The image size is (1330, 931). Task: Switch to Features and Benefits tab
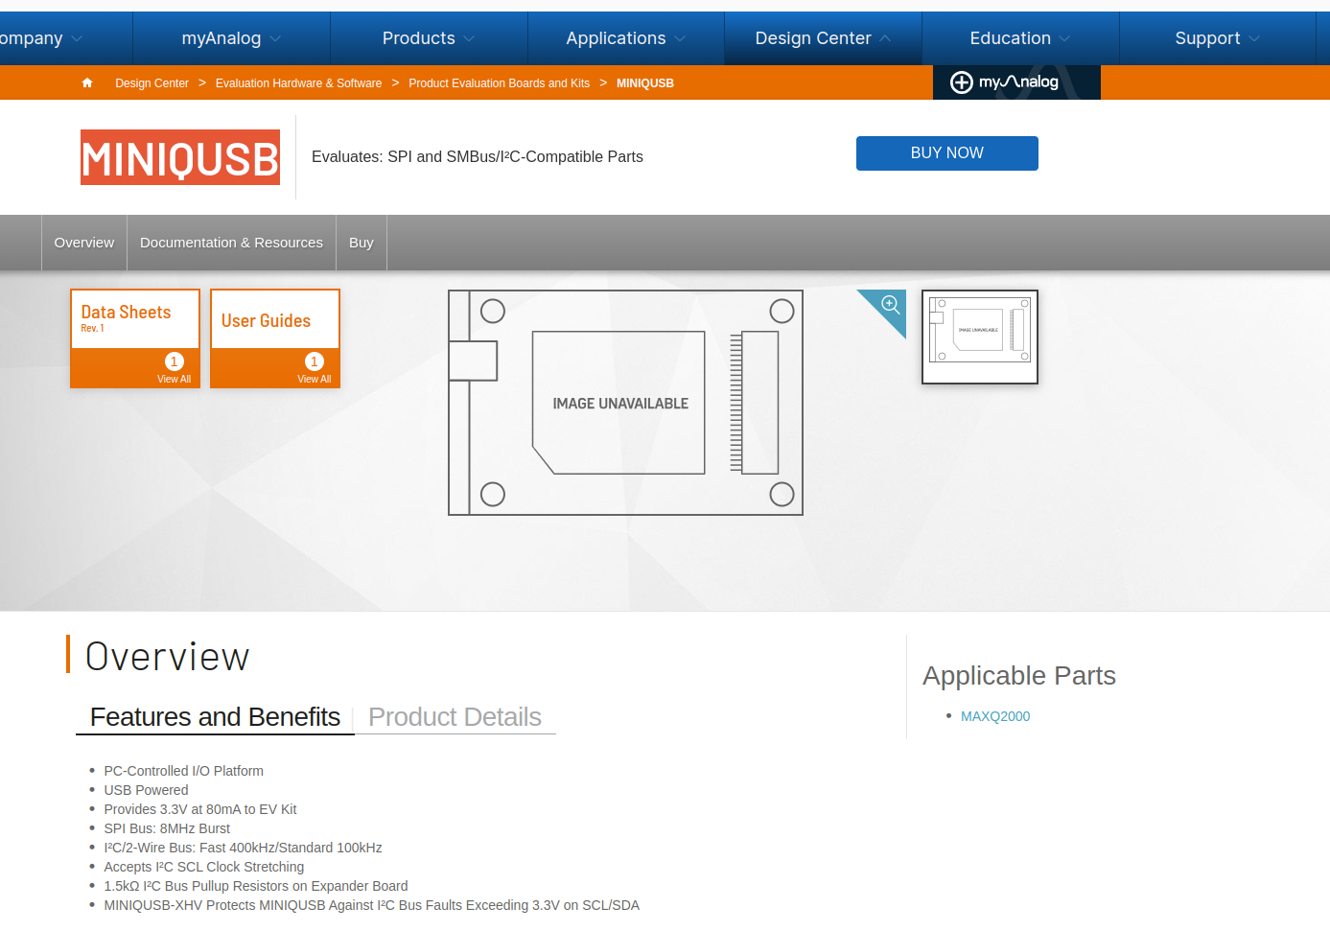pos(215,717)
